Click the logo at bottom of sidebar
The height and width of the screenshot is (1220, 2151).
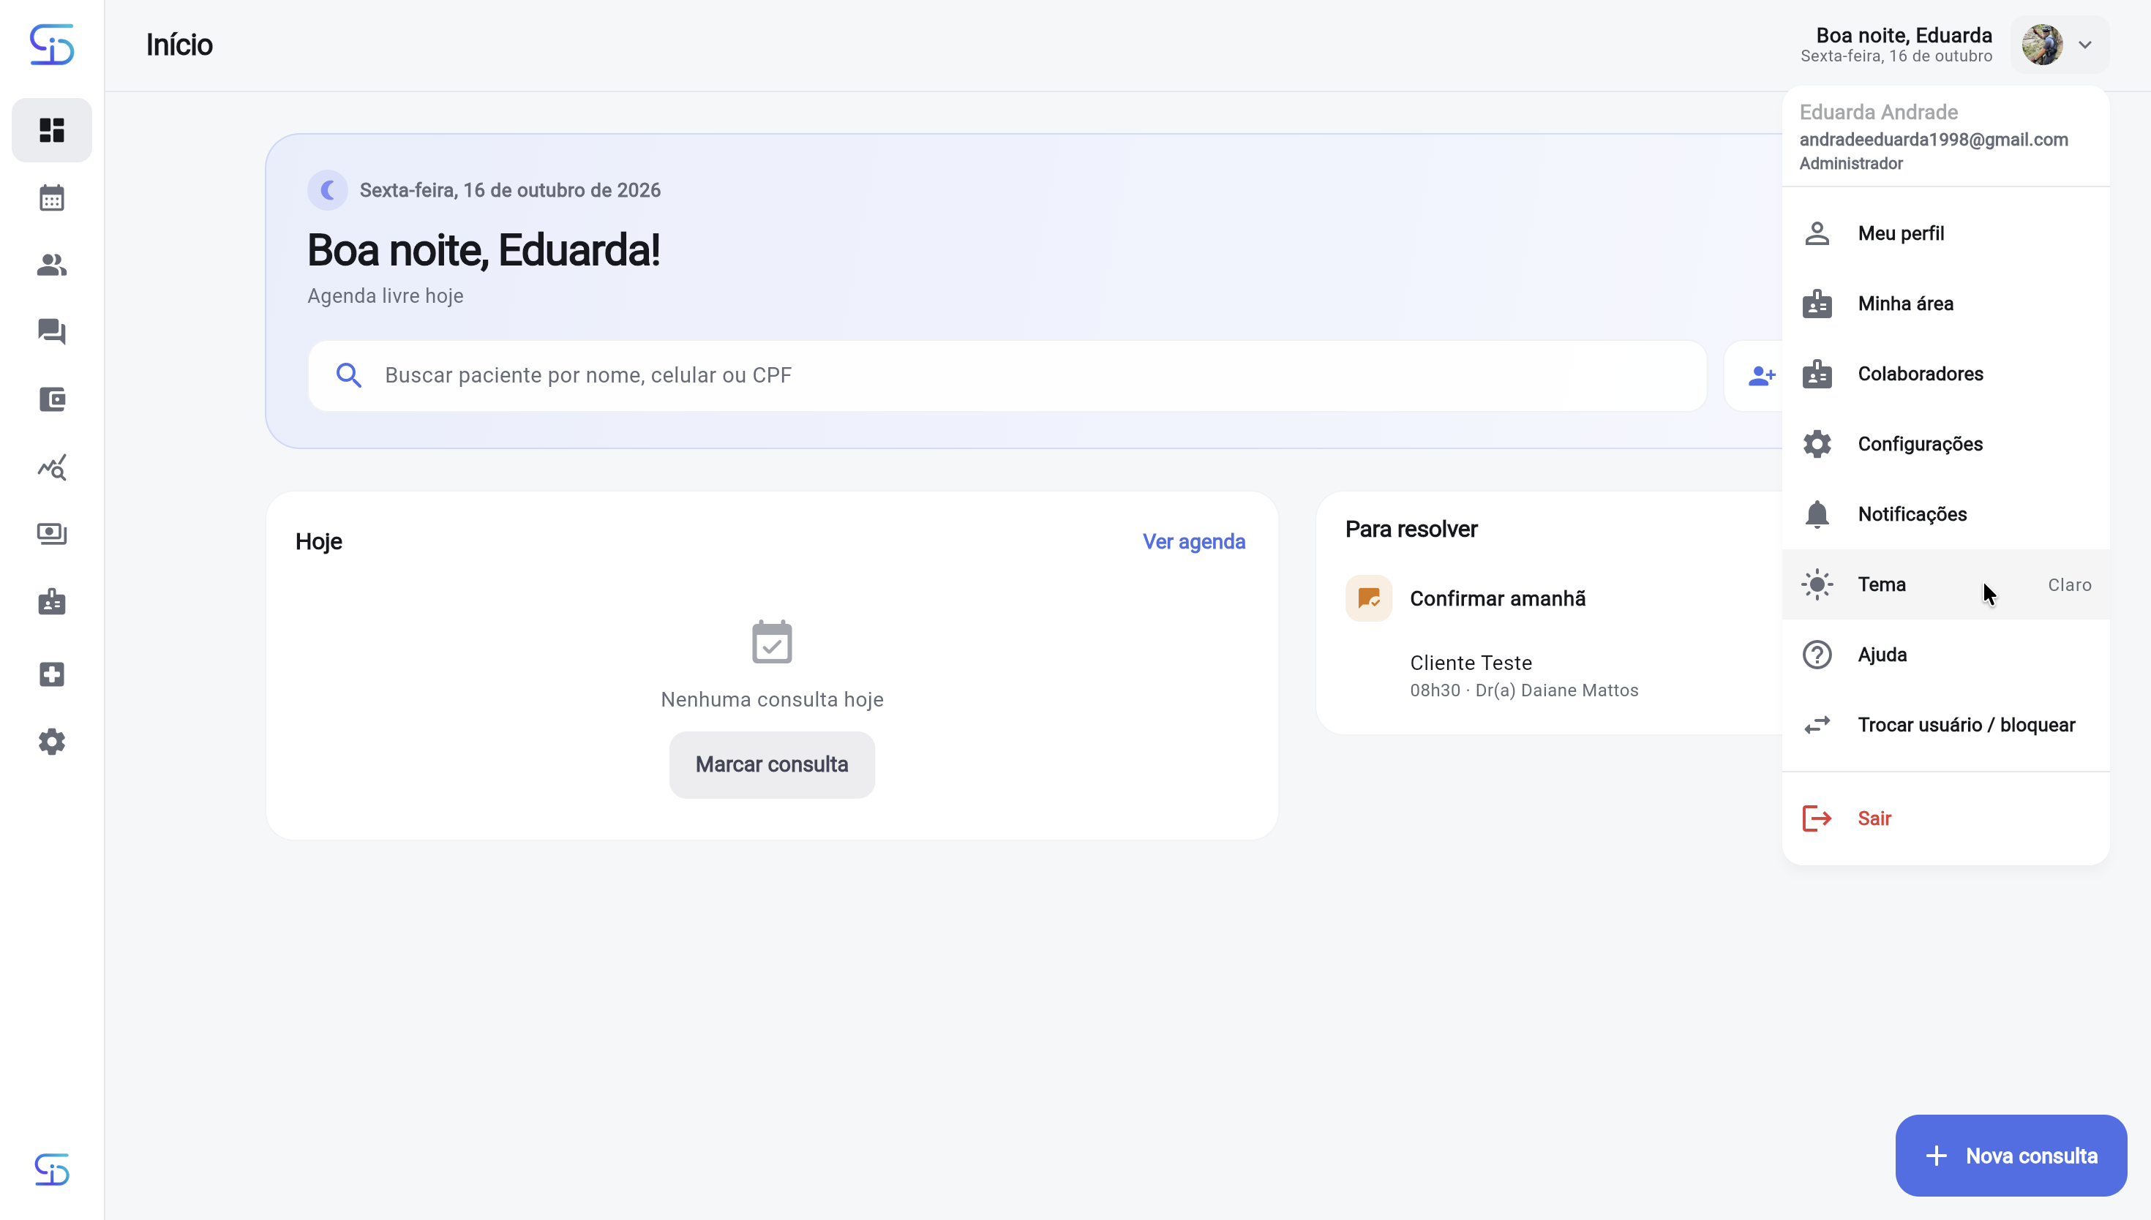[x=52, y=1169]
